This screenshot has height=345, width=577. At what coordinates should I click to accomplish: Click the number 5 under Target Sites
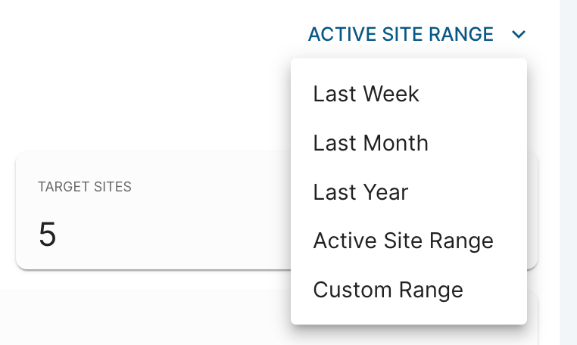47,235
